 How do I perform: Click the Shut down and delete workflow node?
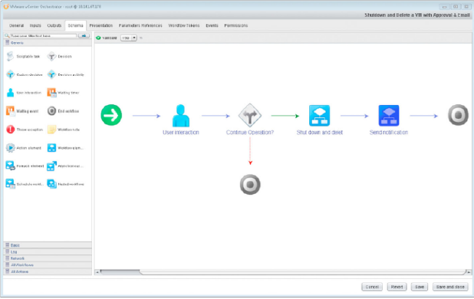319,115
